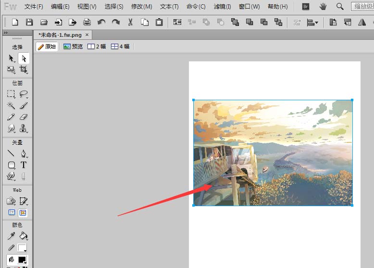Select the Brush tool

(24, 105)
